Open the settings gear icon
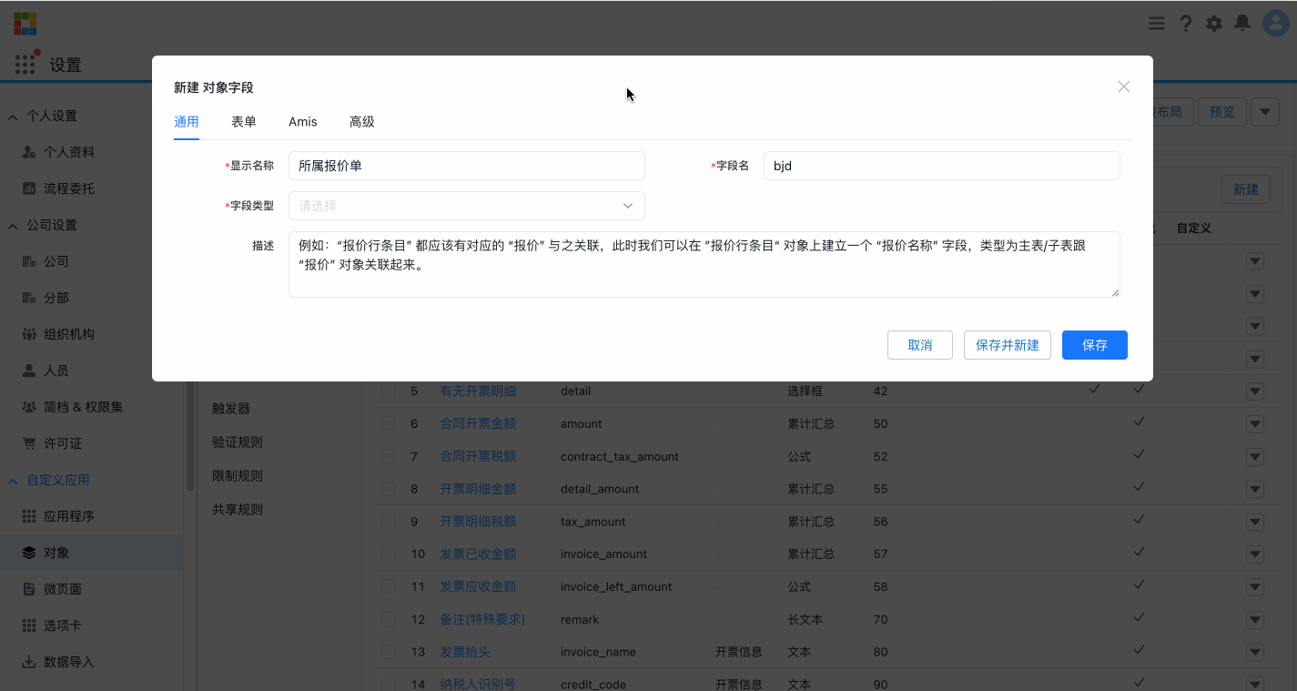The image size is (1297, 691). tap(1214, 23)
